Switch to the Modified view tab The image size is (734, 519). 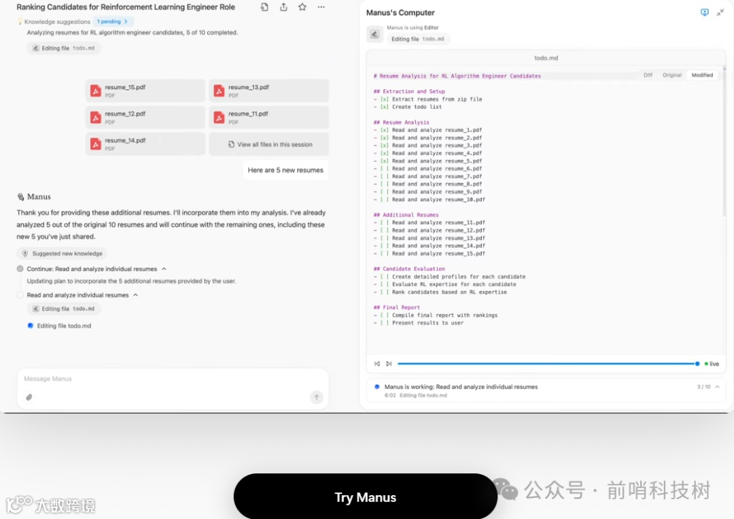click(x=702, y=75)
